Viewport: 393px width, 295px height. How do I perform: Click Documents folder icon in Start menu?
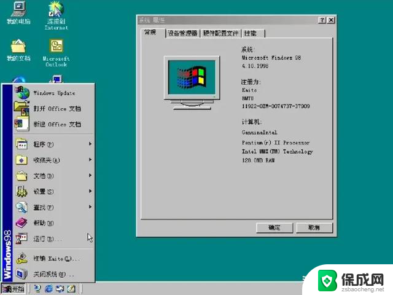[22, 176]
